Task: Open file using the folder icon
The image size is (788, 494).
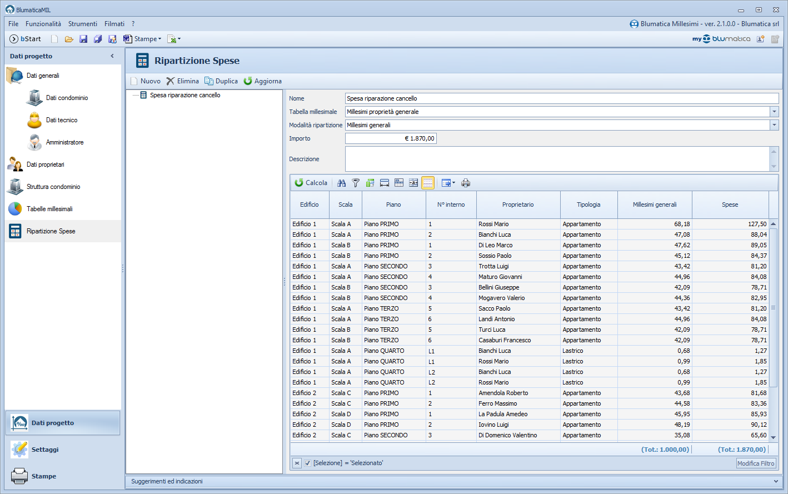Action: [69, 39]
